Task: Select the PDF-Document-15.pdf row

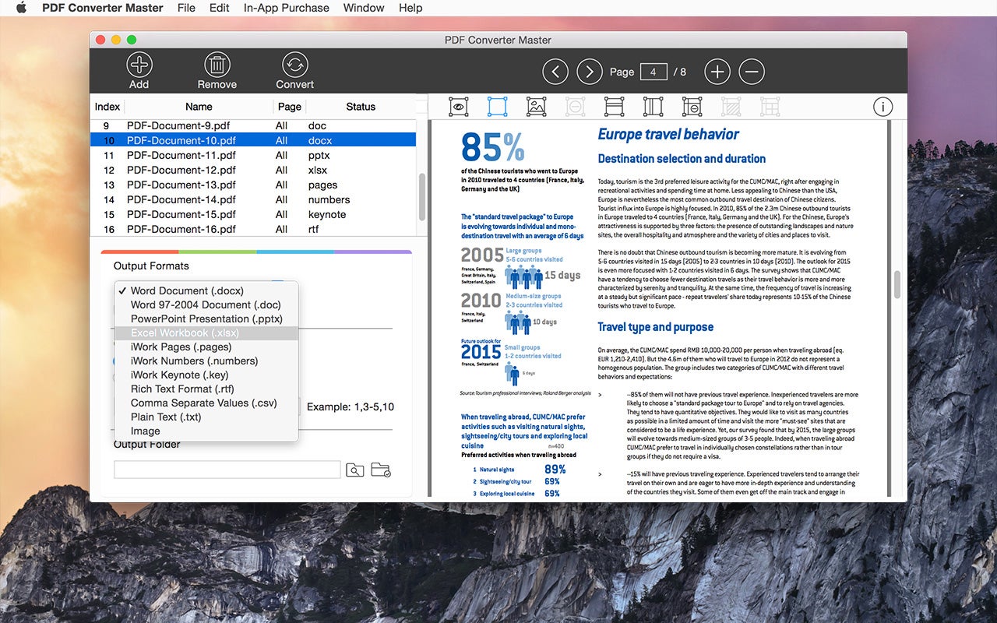Action: point(253,214)
